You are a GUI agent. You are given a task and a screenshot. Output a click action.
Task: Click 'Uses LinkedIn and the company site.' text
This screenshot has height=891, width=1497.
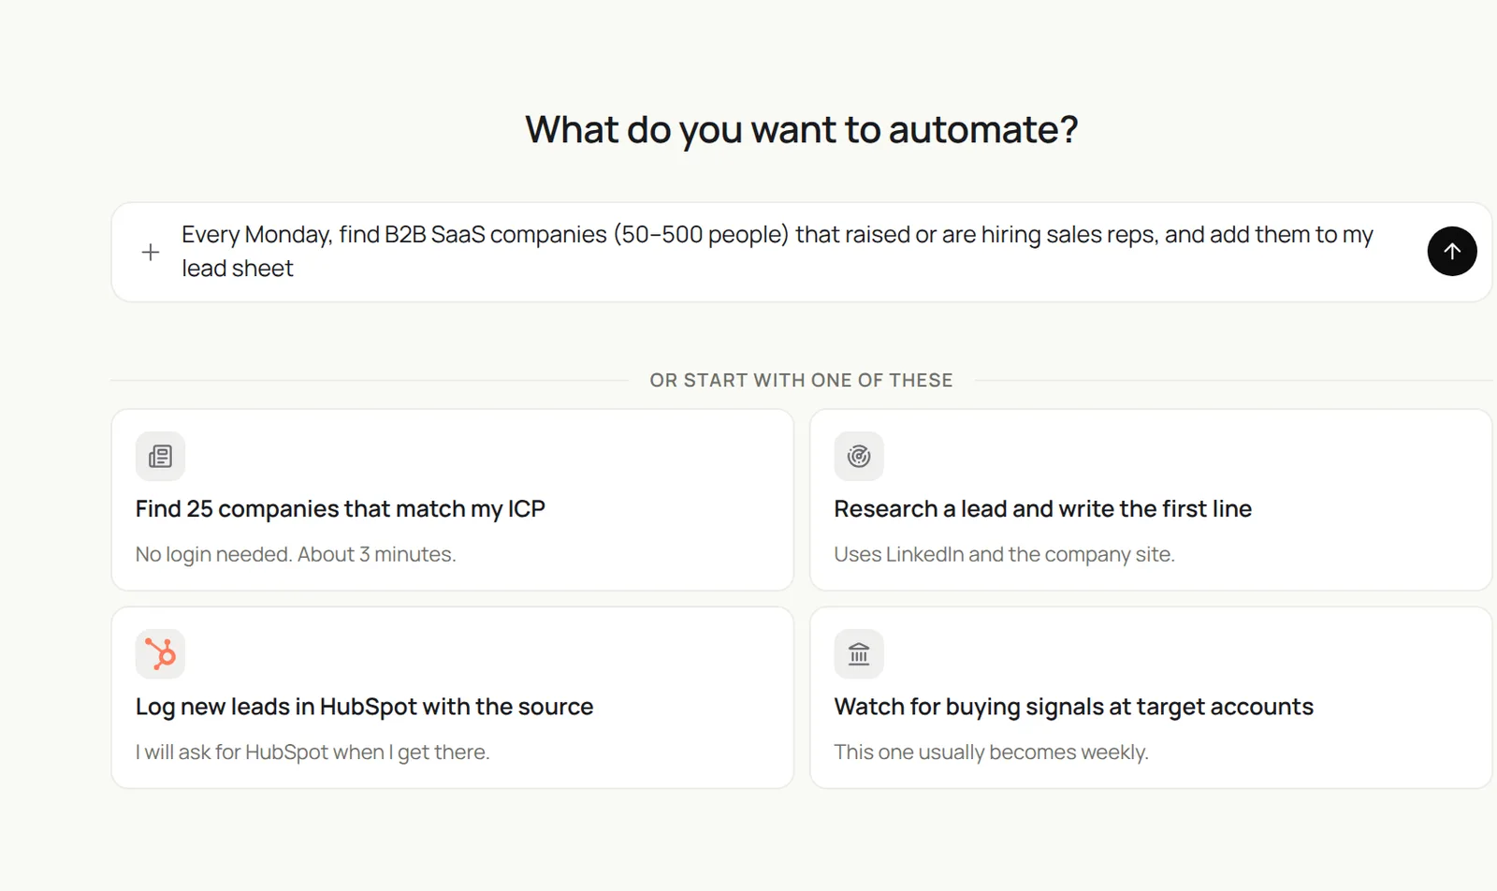(1004, 554)
